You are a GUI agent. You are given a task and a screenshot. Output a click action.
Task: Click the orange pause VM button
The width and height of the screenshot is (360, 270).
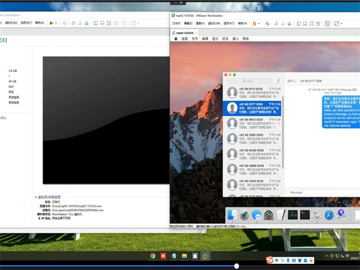coord(254,23)
